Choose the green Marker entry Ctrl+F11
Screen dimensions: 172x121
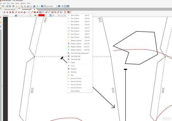coord(80,47)
